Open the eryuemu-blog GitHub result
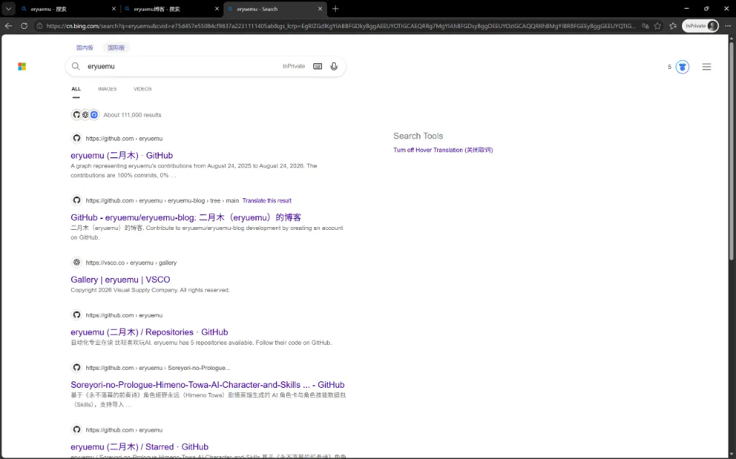The width and height of the screenshot is (736, 459). (x=186, y=218)
